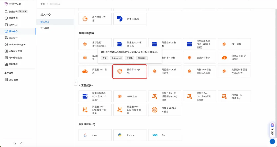Screen dimensions: 277x147
Task: Open 云原生API网关 AI日志 card
Action: click(x=164, y=110)
